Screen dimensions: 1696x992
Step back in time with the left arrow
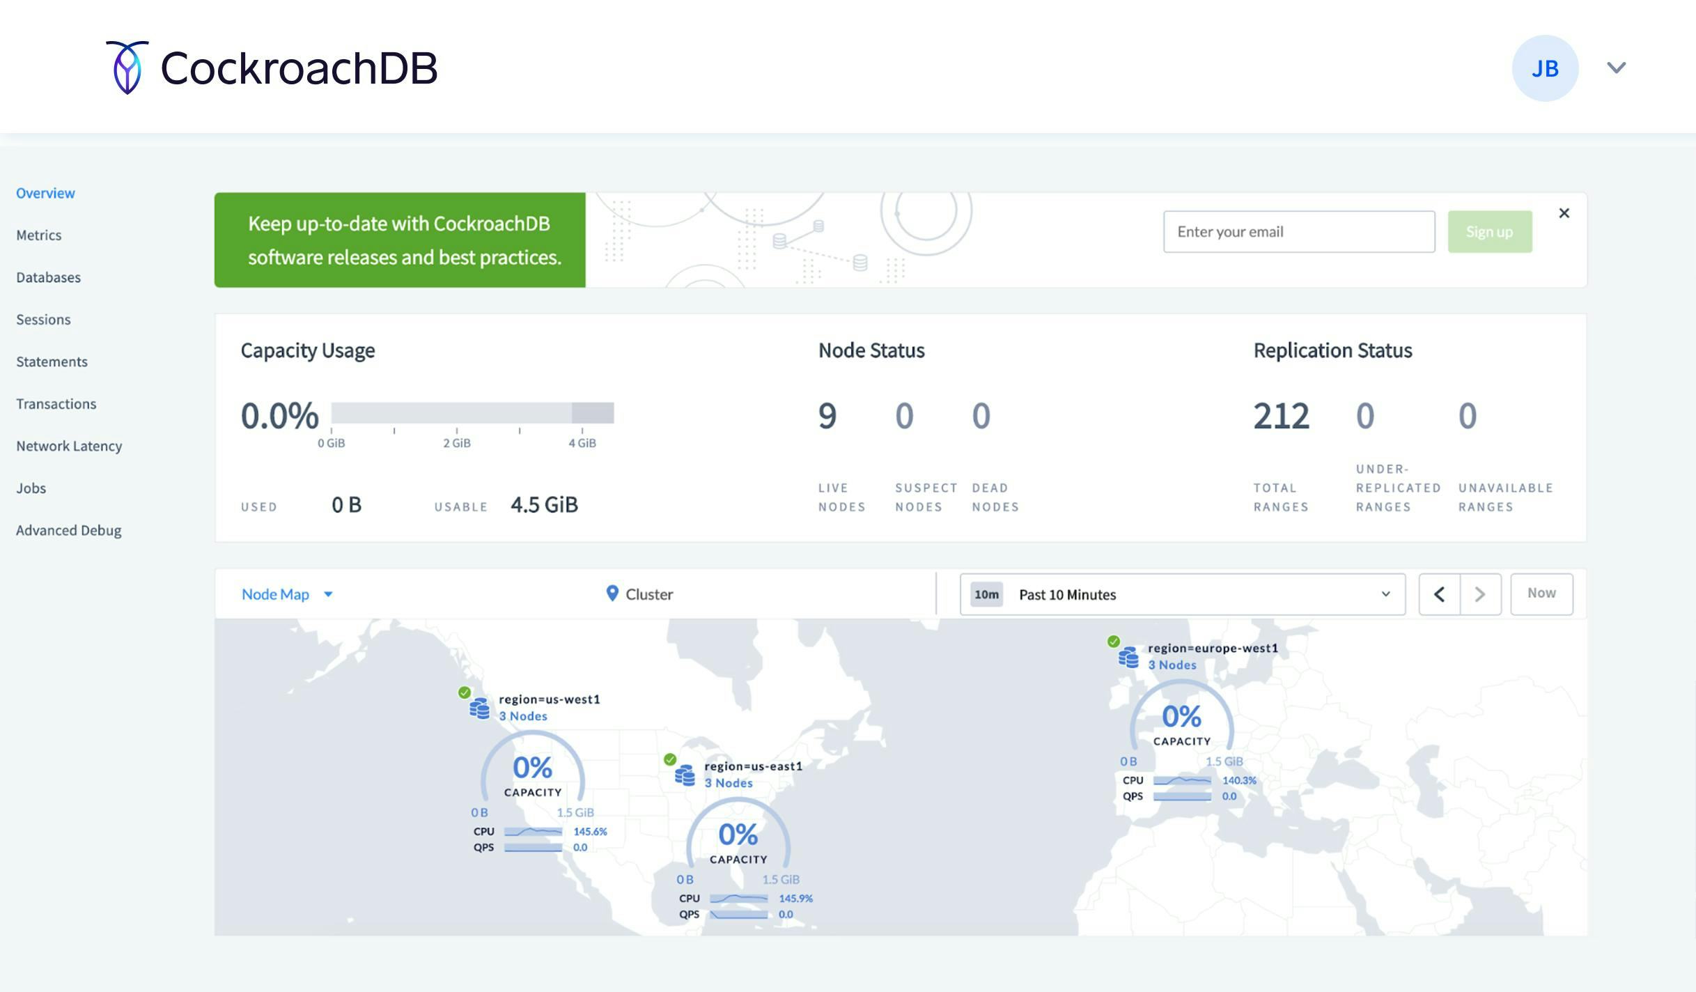(x=1439, y=594)
